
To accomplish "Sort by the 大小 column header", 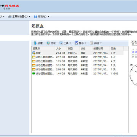I will 61,48.
